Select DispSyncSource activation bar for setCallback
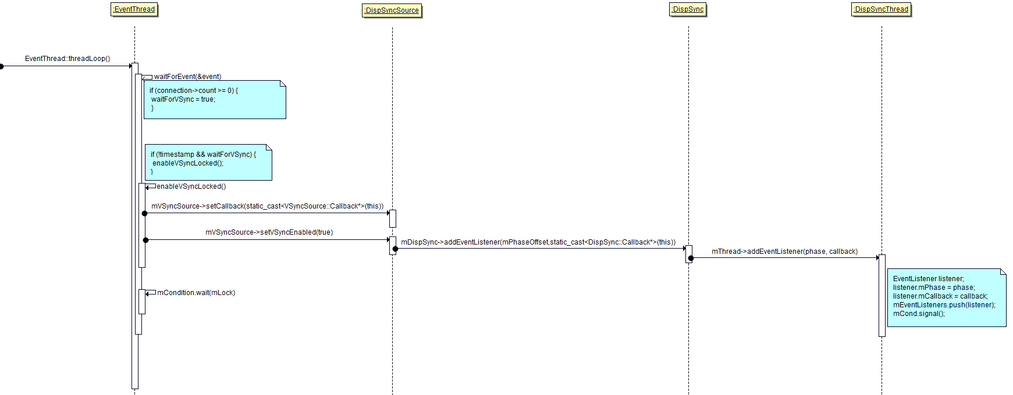The image size is (1013, 395). click(x=393, y=219)
